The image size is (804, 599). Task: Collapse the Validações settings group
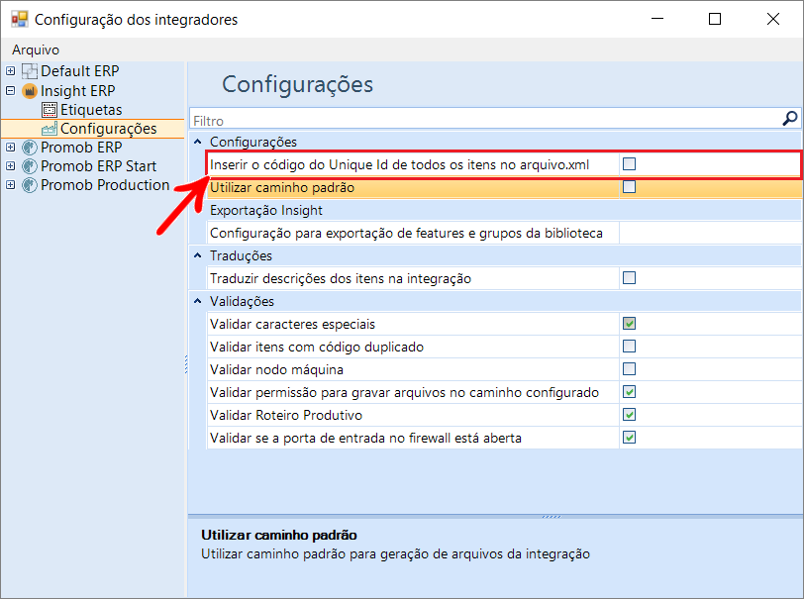[198, 301]
